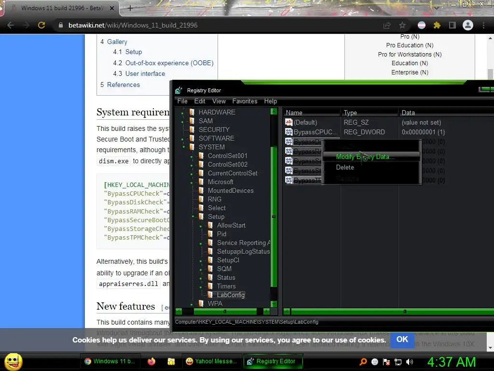Open the Gallery contents link

pyautogui.click(x=117, y=42)
